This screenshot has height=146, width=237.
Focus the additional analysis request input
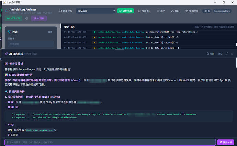tap(110, 142)
